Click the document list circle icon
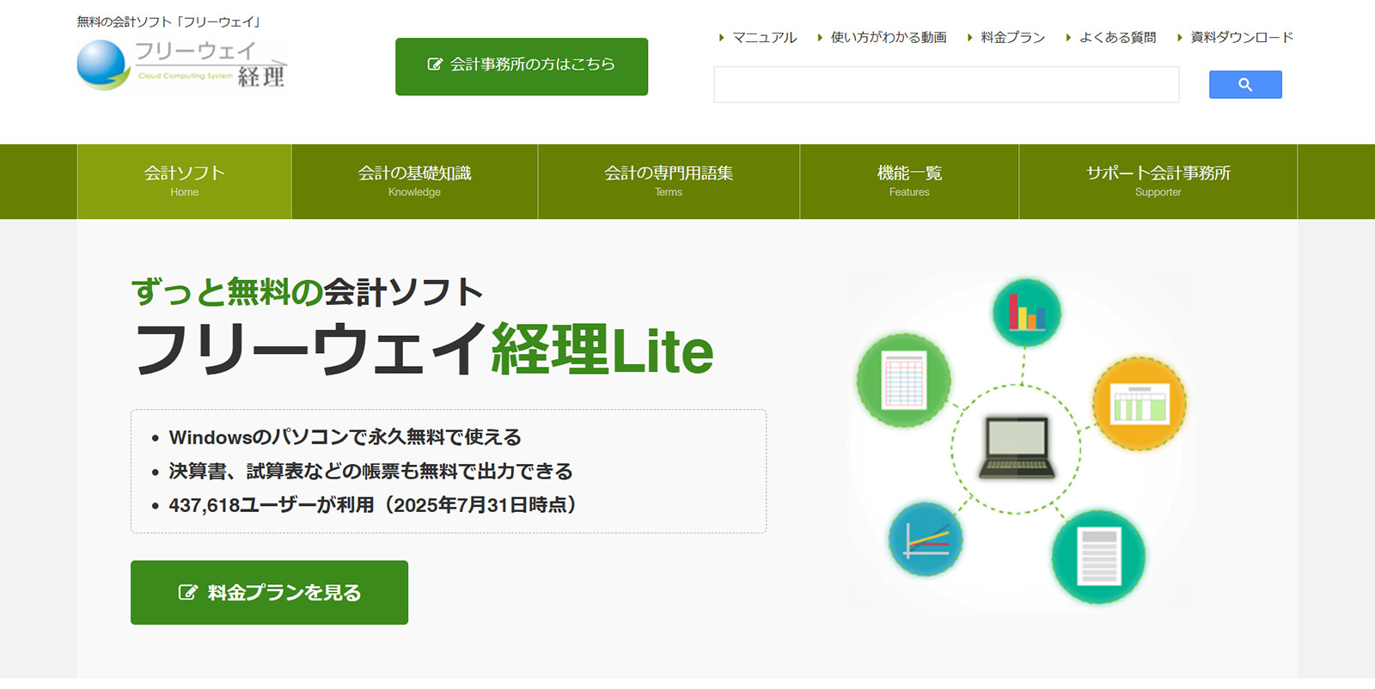This screenshot has width=1375, height=689. click(1098, 557)
